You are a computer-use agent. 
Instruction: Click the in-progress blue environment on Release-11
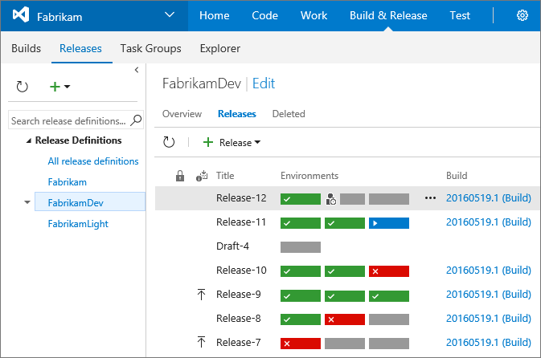point(389,222)
